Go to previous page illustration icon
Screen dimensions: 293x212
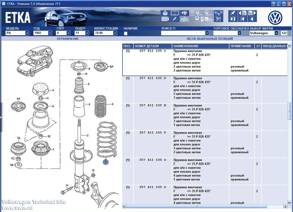(243, 13)
